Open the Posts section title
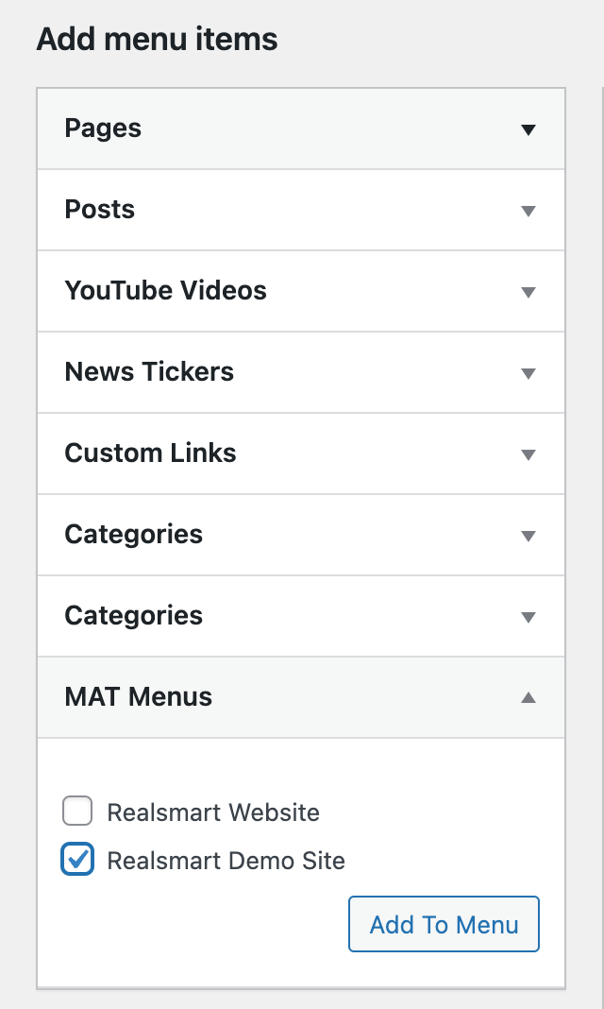This screenshot has width=604, height=1009. point(99,209)
